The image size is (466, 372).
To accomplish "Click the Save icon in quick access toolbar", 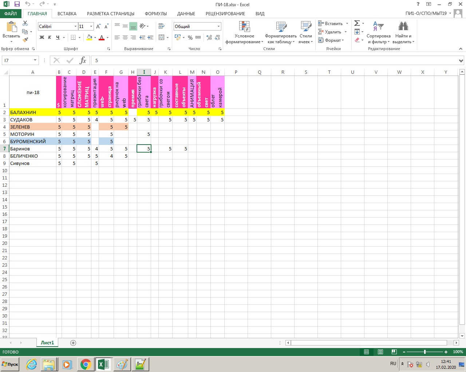I will [x=17, y=4].
